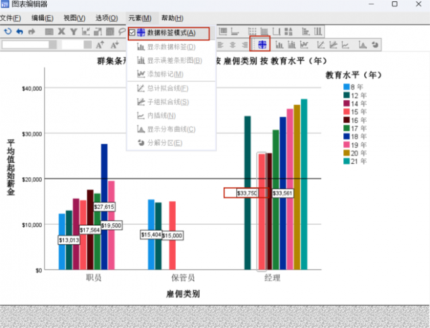Expand the font size dropdown arrow
The height and width of the screenshot is (328, 430).
[x=88, y=45]
